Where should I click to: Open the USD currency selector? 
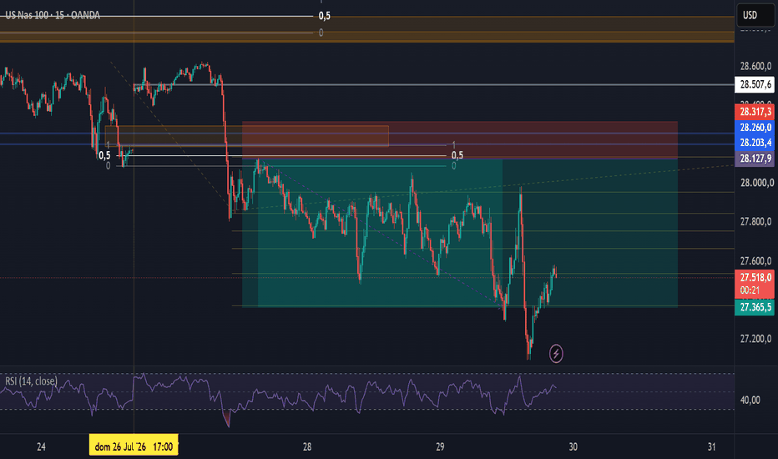coord(755,15)
